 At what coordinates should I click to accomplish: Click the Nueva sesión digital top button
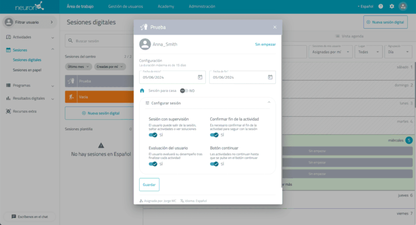[385, 22]
